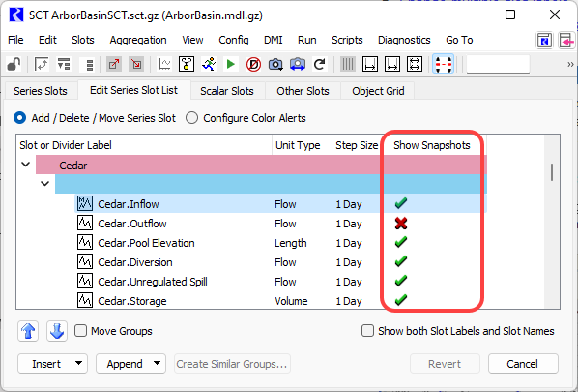The height and width of the screenshot is (392, 578).
Task: Click the lock/unlock icon in toolbar
Action: point(14,64)
